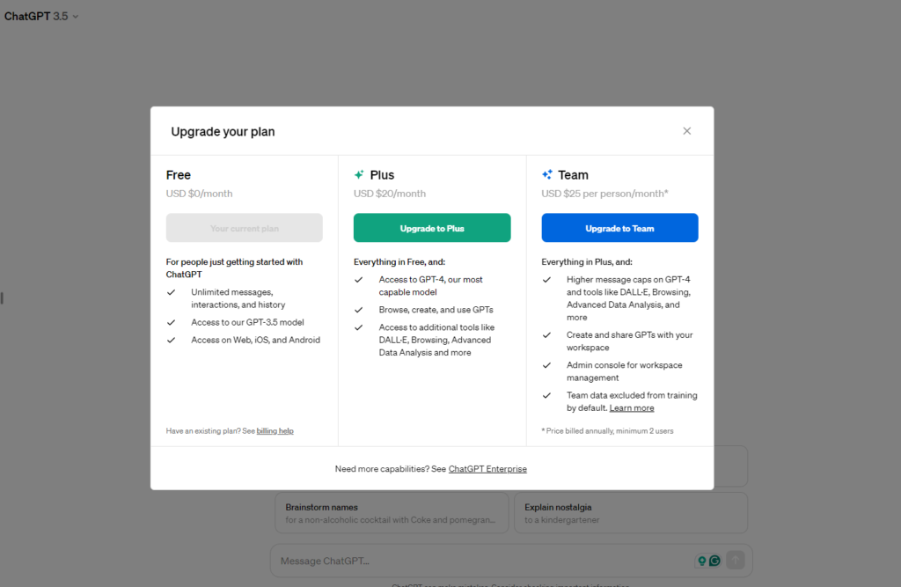Open the billing help link
This screenshot has width=901, height=587.
(x=275, y=430)
